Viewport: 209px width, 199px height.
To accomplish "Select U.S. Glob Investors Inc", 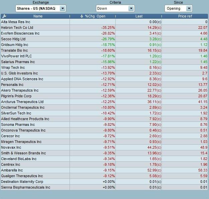I will 19,73.
